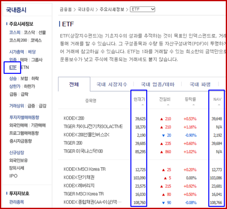Click 주요시세정보 breadcrumb link
The height and width of the screenshot is (209, 227).
pos(112,10)
